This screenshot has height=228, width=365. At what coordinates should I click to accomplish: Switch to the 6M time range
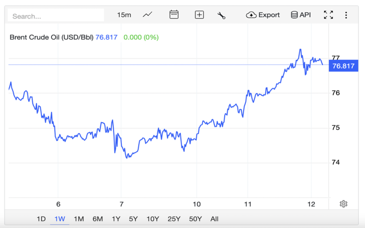[98, 219]
